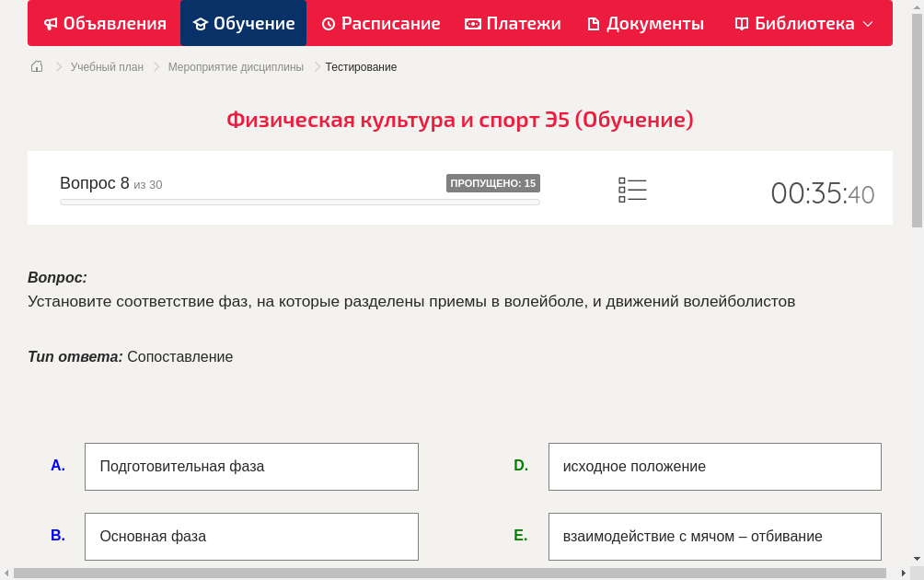This screenshot has height=580, width=924.
Task: Click the home icon in the breadcrumb
Action: coord(36,66)
